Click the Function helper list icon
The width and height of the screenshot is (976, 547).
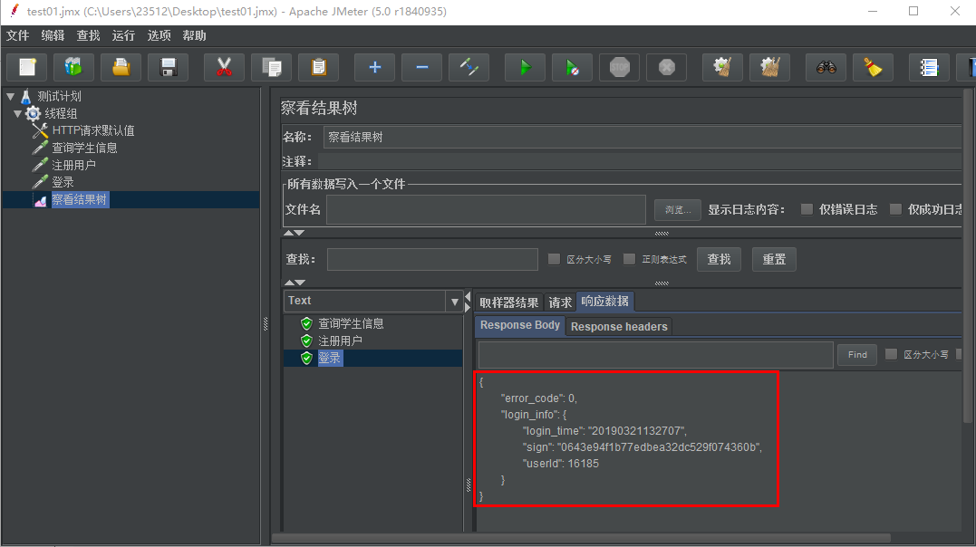929,67
